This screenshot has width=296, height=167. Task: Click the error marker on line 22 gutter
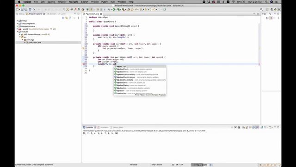coord(84,64)
